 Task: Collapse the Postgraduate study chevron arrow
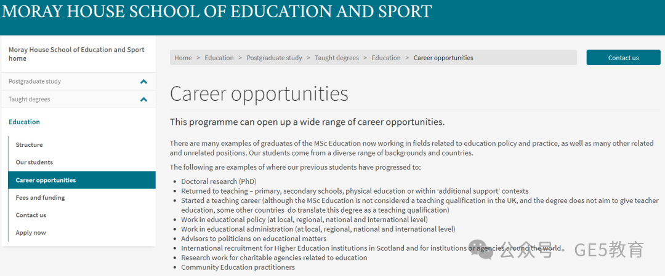[143, 82]
